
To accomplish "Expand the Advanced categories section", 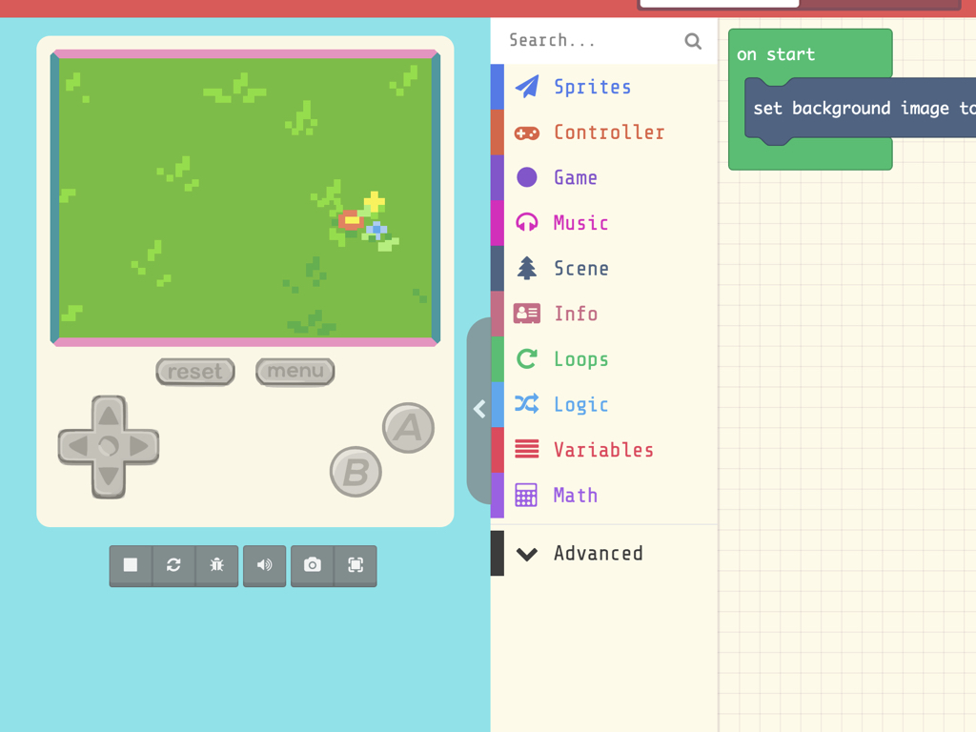I will pos(603,554).
